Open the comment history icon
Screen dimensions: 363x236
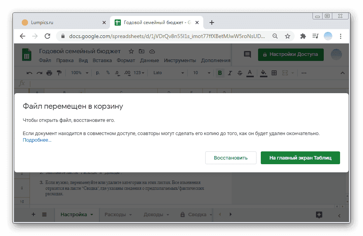(247, 55)
